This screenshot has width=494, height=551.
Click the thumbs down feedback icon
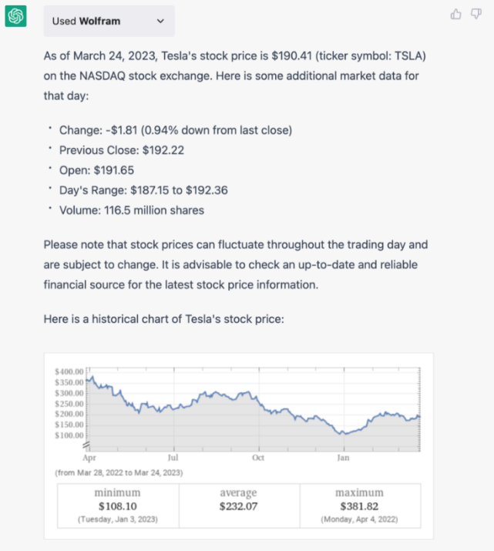476,14
